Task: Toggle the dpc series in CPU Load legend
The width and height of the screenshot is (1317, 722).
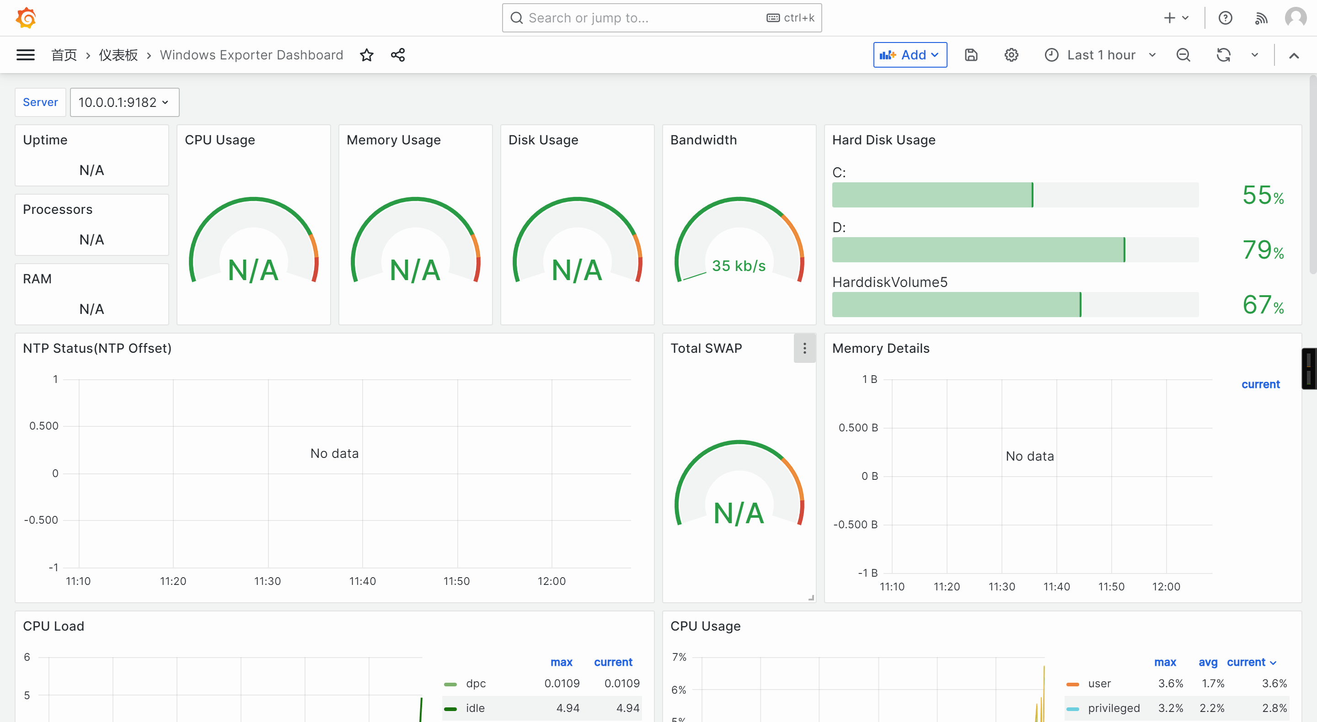Action: tap(476, 683)
